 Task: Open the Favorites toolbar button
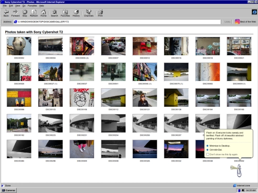coord(65,13)
